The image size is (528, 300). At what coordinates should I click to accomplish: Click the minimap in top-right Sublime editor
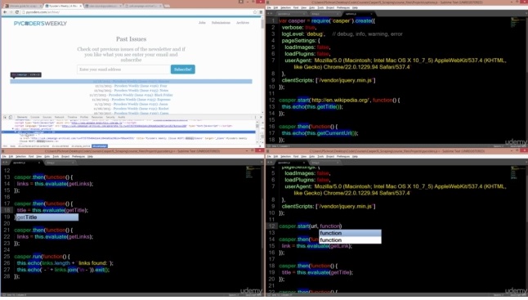518,23
